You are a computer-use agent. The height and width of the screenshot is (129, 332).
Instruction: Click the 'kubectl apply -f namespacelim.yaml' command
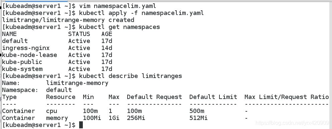click(x=141, y=13)
